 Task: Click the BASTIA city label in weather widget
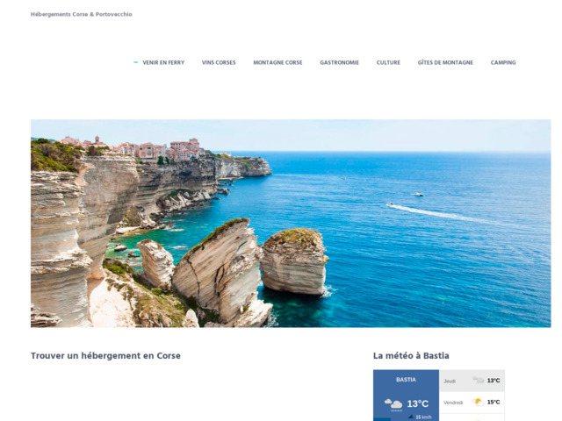[406, 380]
